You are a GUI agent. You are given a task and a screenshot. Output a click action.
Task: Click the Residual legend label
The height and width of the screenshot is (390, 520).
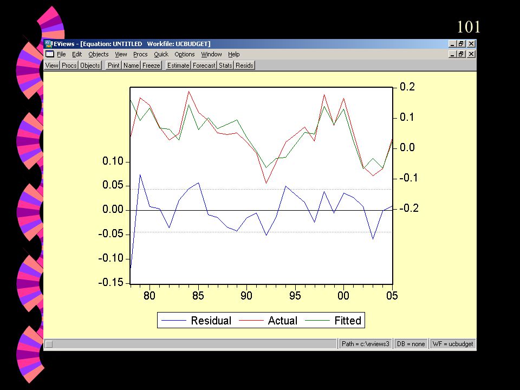click(211, 320)
